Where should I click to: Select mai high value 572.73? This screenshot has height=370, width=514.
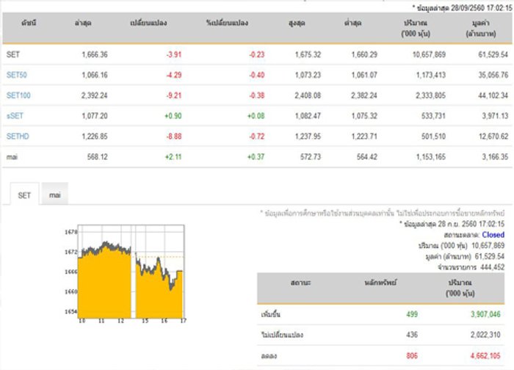coord(311,157)
